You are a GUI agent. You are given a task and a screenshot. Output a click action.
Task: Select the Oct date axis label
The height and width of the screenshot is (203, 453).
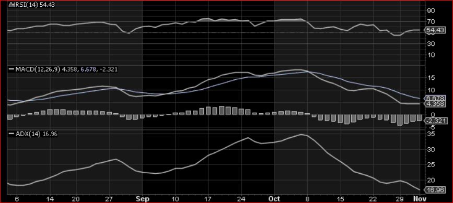(274, 199)
